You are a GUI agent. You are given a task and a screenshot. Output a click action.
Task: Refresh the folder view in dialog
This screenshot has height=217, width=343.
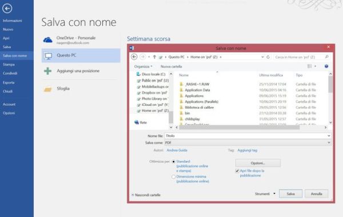coord(268,57)
